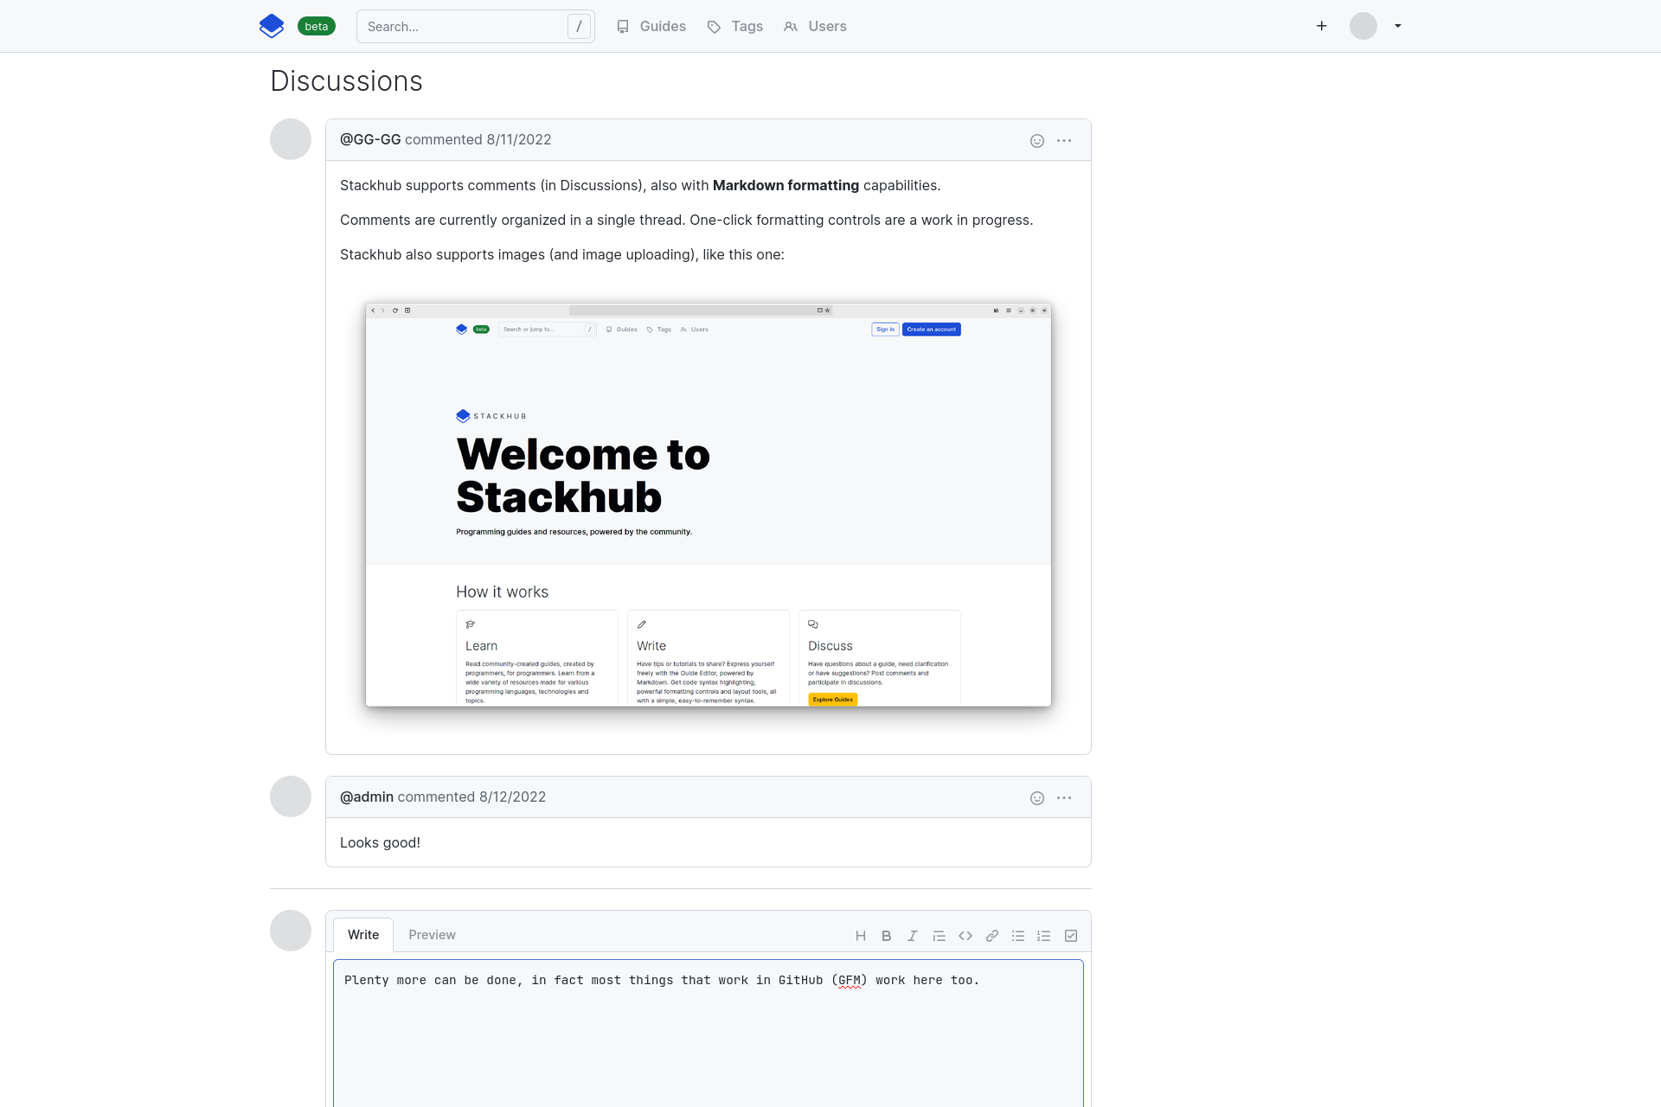The image size is (1661, 1107).
Task: Add a bulleted list from the toolbar
Action: 1018,936
